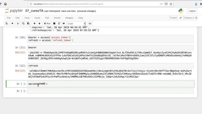Insert a cell below with the plus icon
202x114 pixels.
pos(12,23)
